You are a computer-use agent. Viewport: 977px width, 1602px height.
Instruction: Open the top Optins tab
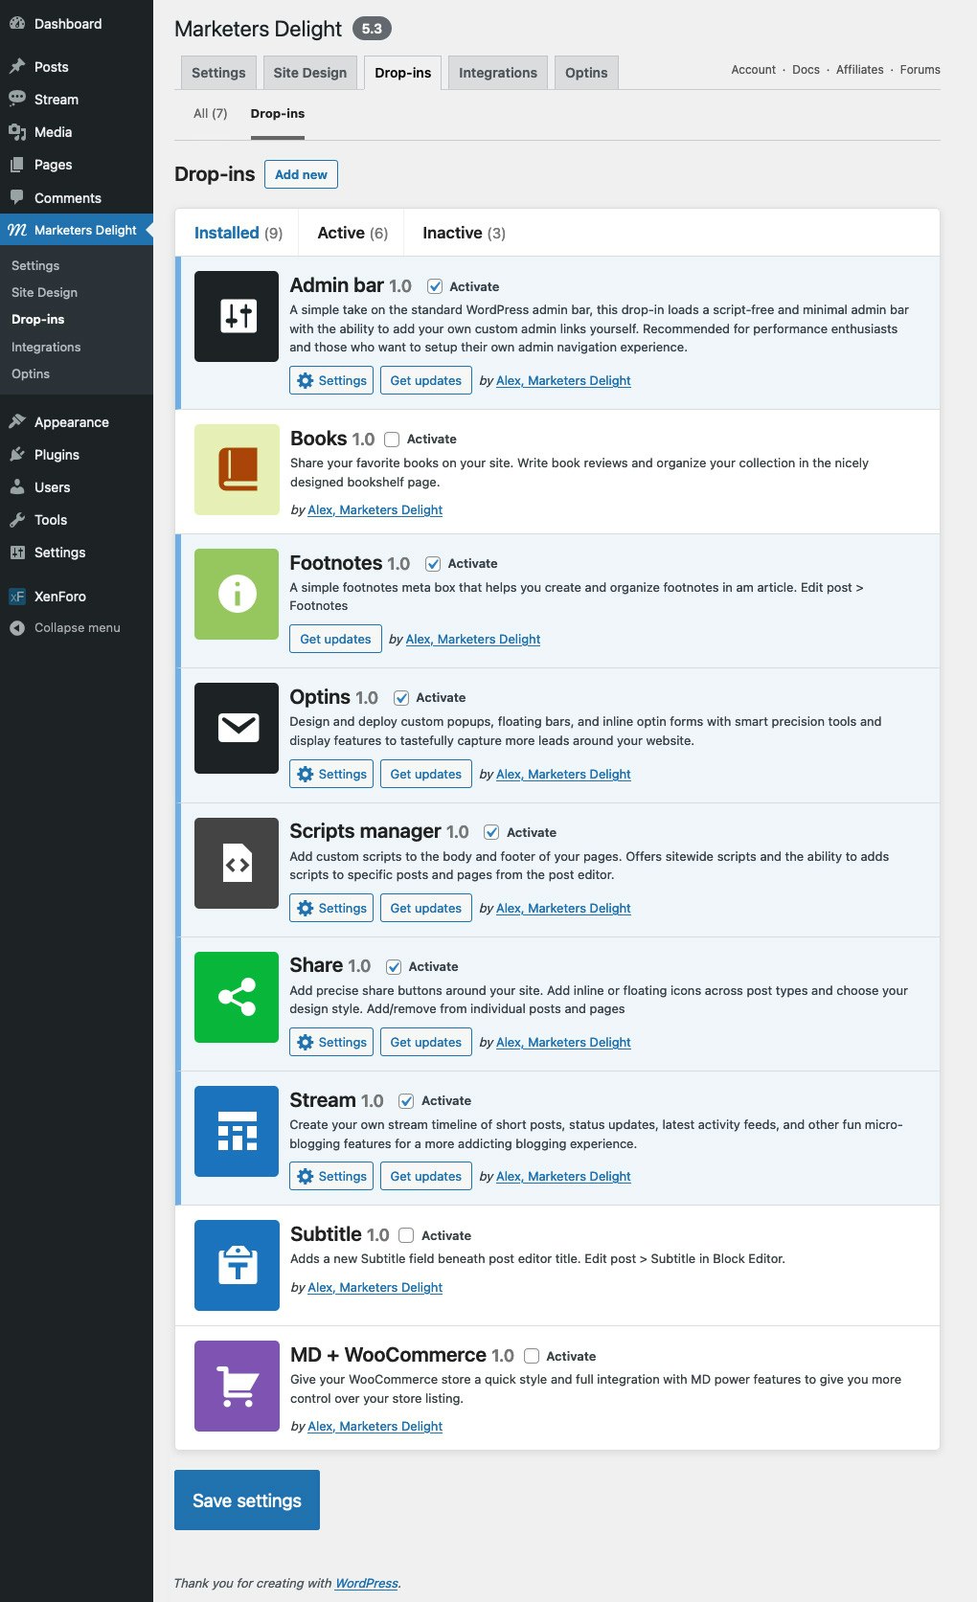pyautogui.click(x=586, y=73)
